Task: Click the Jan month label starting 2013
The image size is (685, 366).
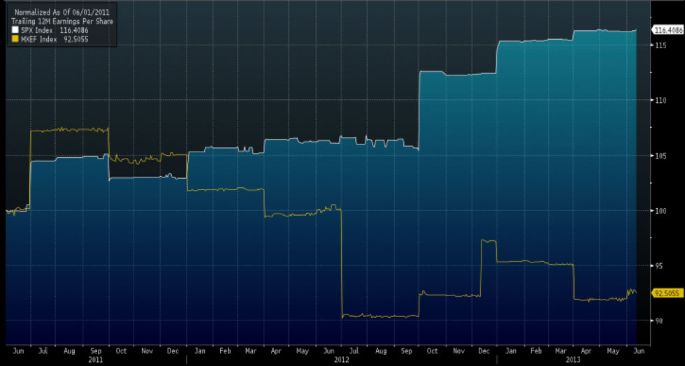Action: (511, 351)
